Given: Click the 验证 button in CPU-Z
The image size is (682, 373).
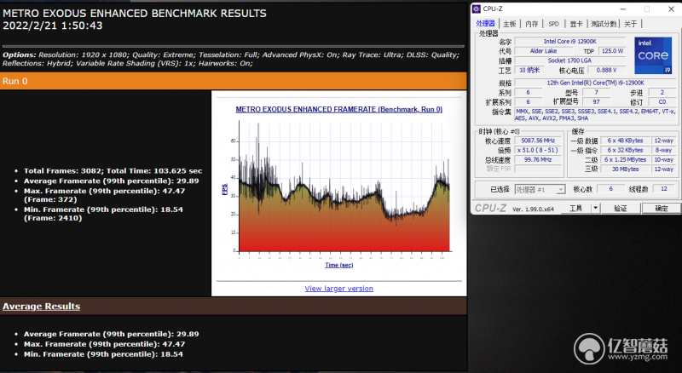Looking at the screenshot, I should point(621,209).
